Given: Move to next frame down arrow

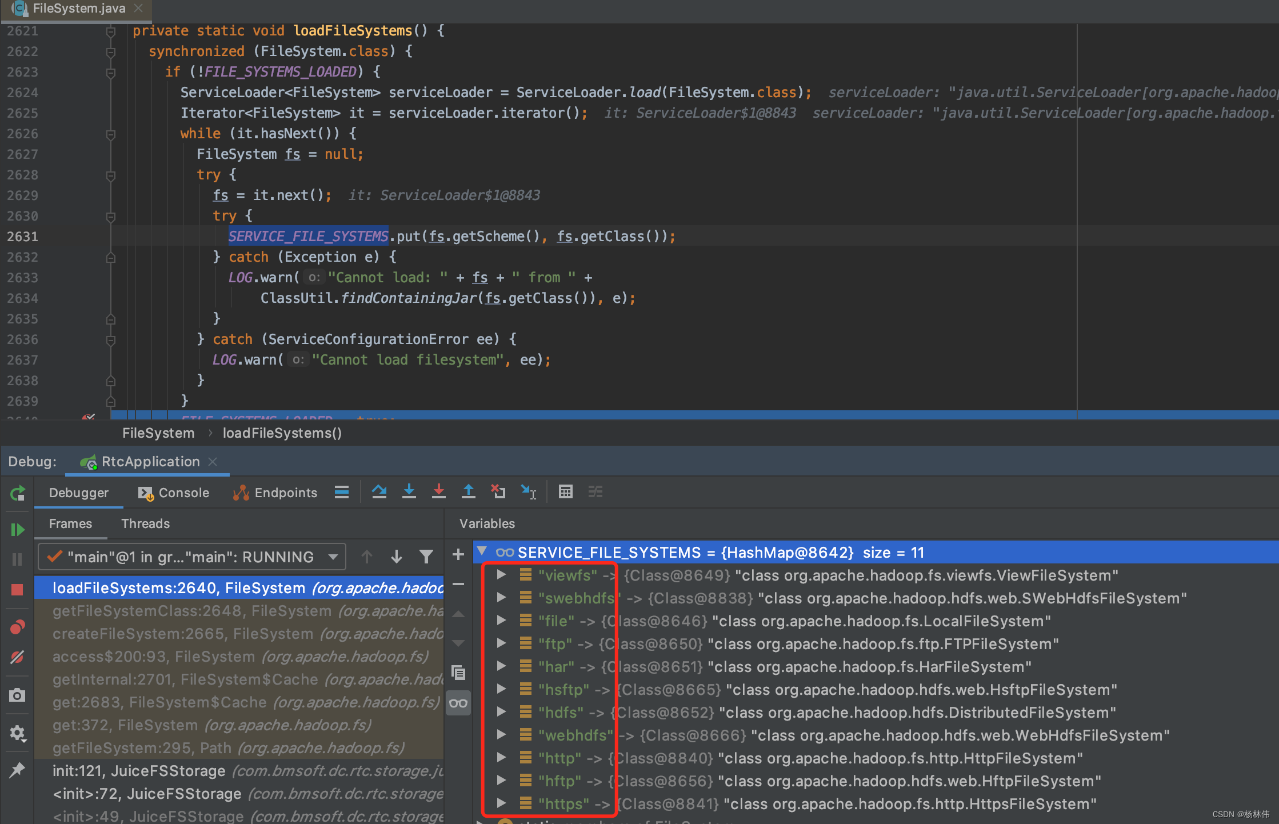Looking at the screenshot, I should (x=397, y=557).
